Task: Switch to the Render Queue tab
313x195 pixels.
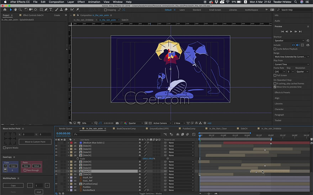Action: tap(65, 129)
